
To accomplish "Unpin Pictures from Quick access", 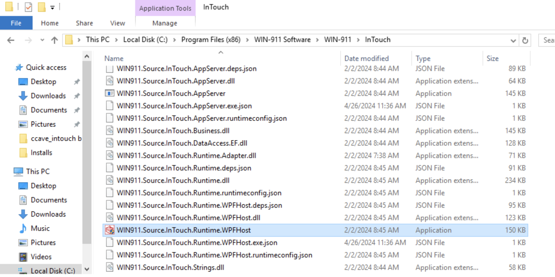I will (x=77, y=124).
